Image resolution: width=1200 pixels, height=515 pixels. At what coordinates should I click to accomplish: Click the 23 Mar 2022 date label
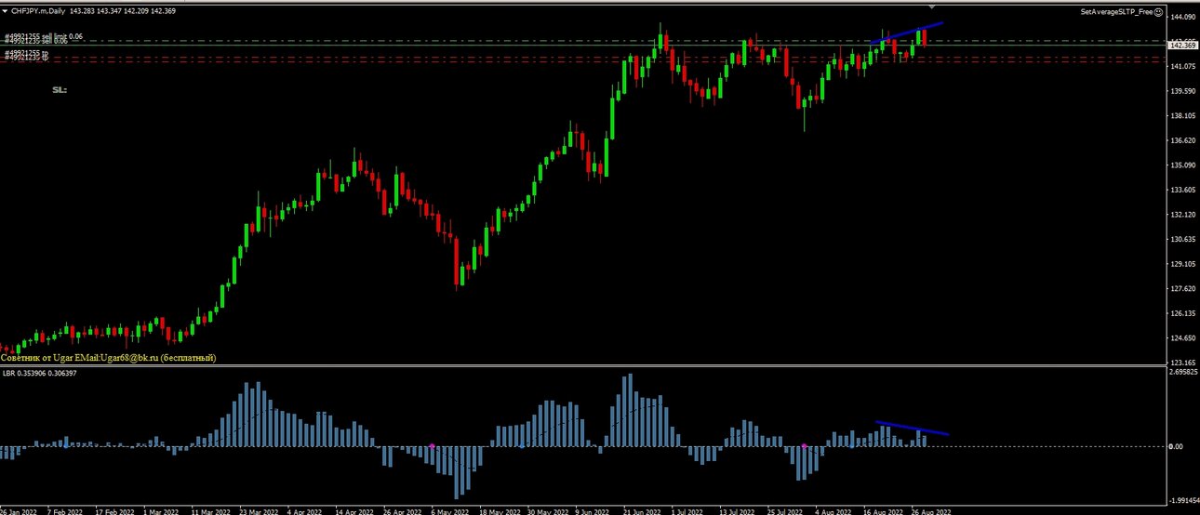click(260, 511)
